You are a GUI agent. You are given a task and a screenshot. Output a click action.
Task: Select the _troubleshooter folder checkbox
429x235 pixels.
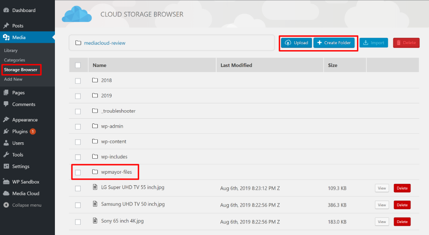pos(78,111)
